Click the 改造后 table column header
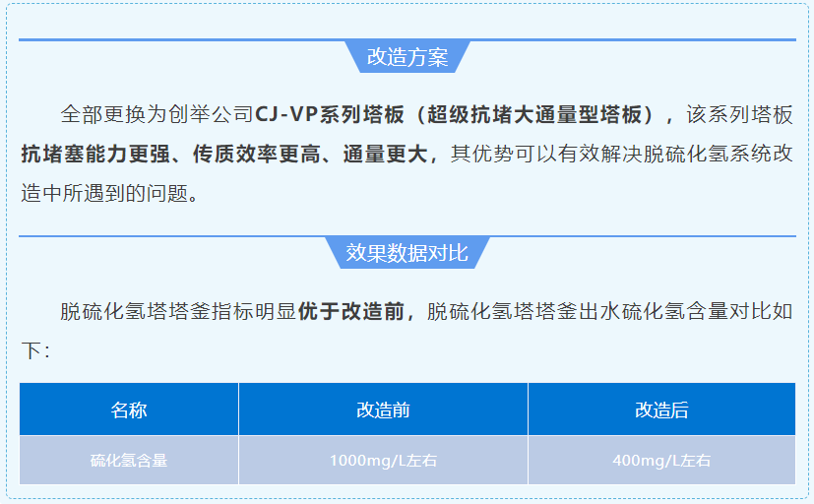Viewport: 814px width, 504px height. 661,409
